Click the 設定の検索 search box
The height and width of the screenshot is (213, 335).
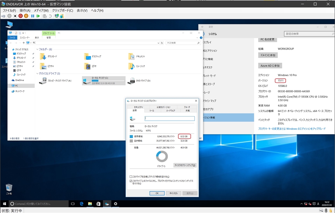click(309, 34)
